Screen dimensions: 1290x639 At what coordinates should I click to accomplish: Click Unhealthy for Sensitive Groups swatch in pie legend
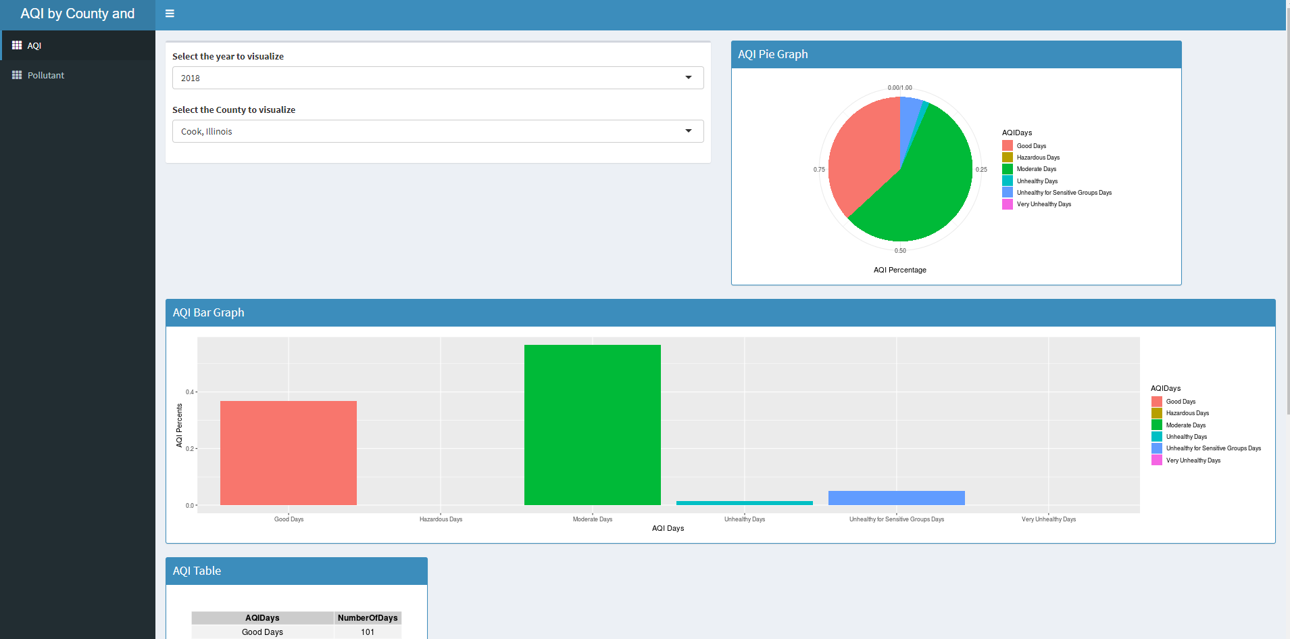point(1008,193)
